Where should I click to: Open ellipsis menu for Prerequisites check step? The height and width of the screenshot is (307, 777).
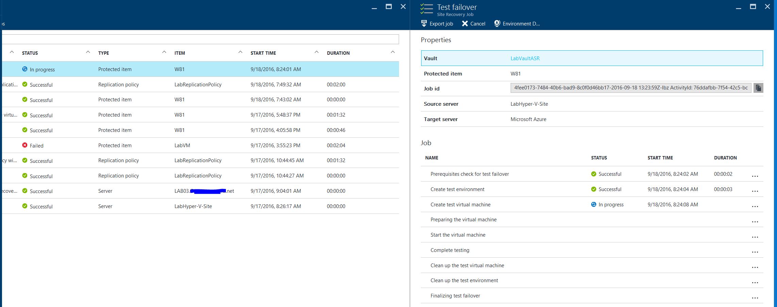[x=755, y=176]
